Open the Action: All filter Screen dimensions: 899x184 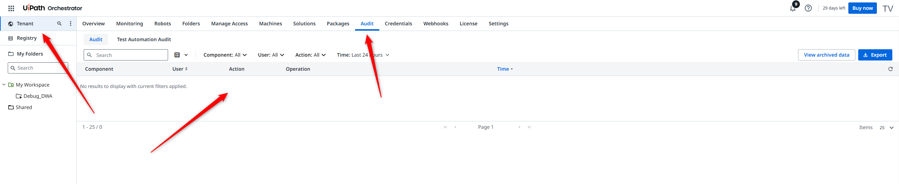point(310,55)
